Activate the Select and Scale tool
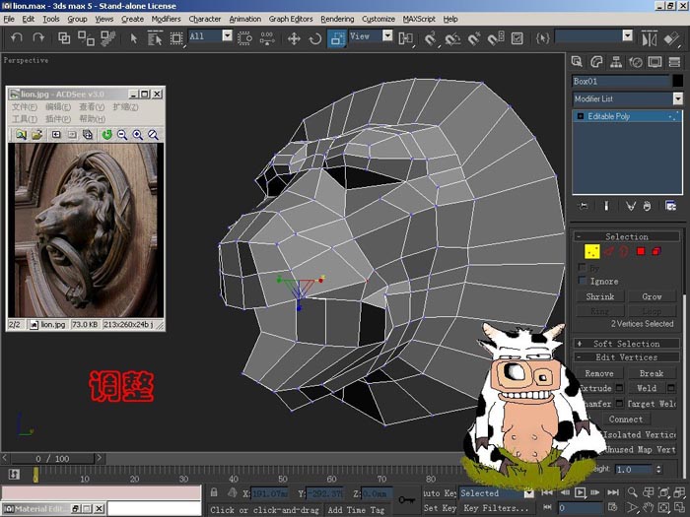 337,38
